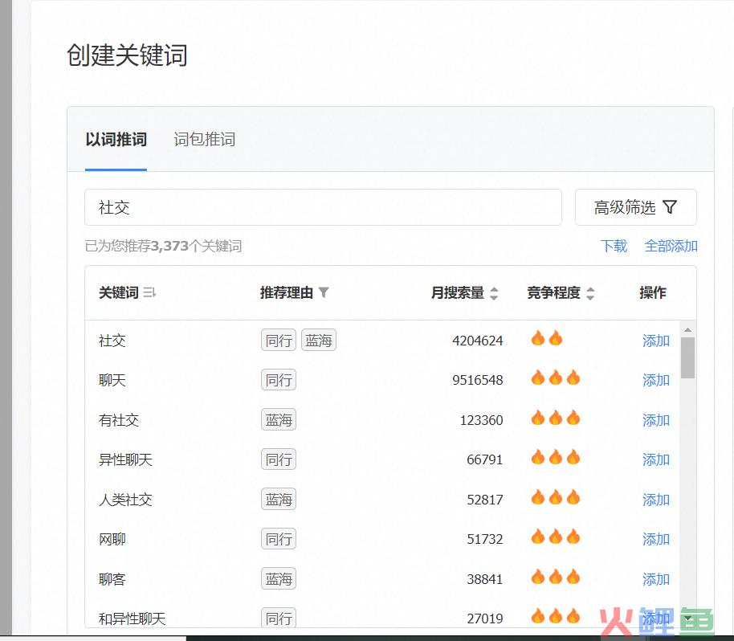
Task: Click the 同行 tag in the 社交 row
Action: tap(279, 341)
